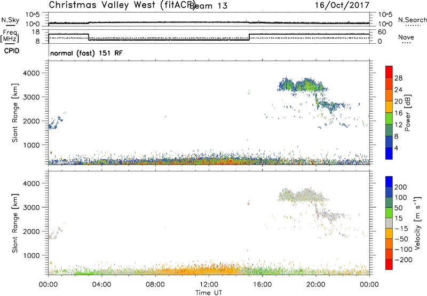The height and width of the screenshot is (296, 427).
Task: Click the 'Time UT' axis title
Action: 209,292
